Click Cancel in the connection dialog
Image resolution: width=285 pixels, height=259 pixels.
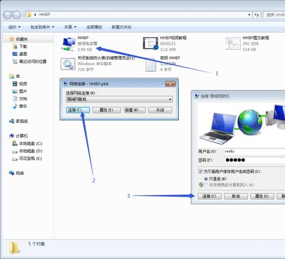[236, 196]
